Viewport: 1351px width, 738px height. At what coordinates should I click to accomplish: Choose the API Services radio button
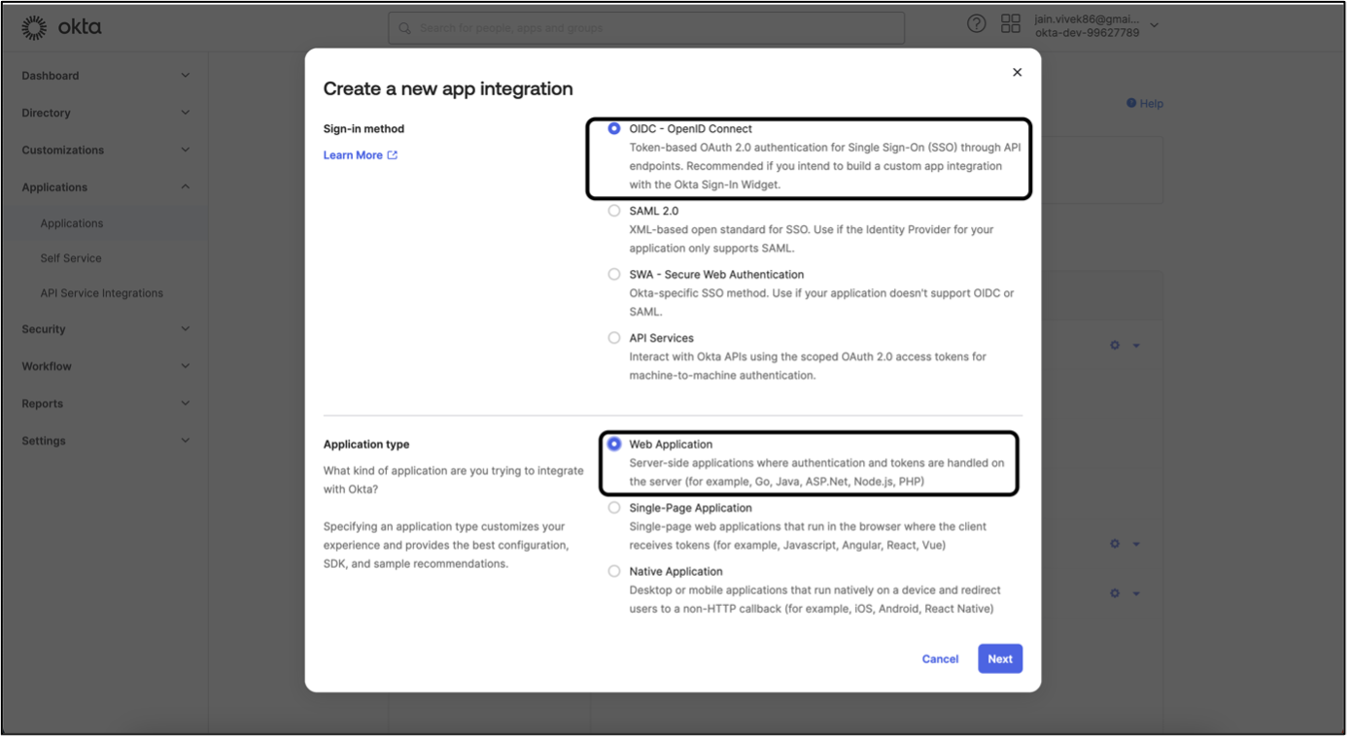(x=614, y=338)
